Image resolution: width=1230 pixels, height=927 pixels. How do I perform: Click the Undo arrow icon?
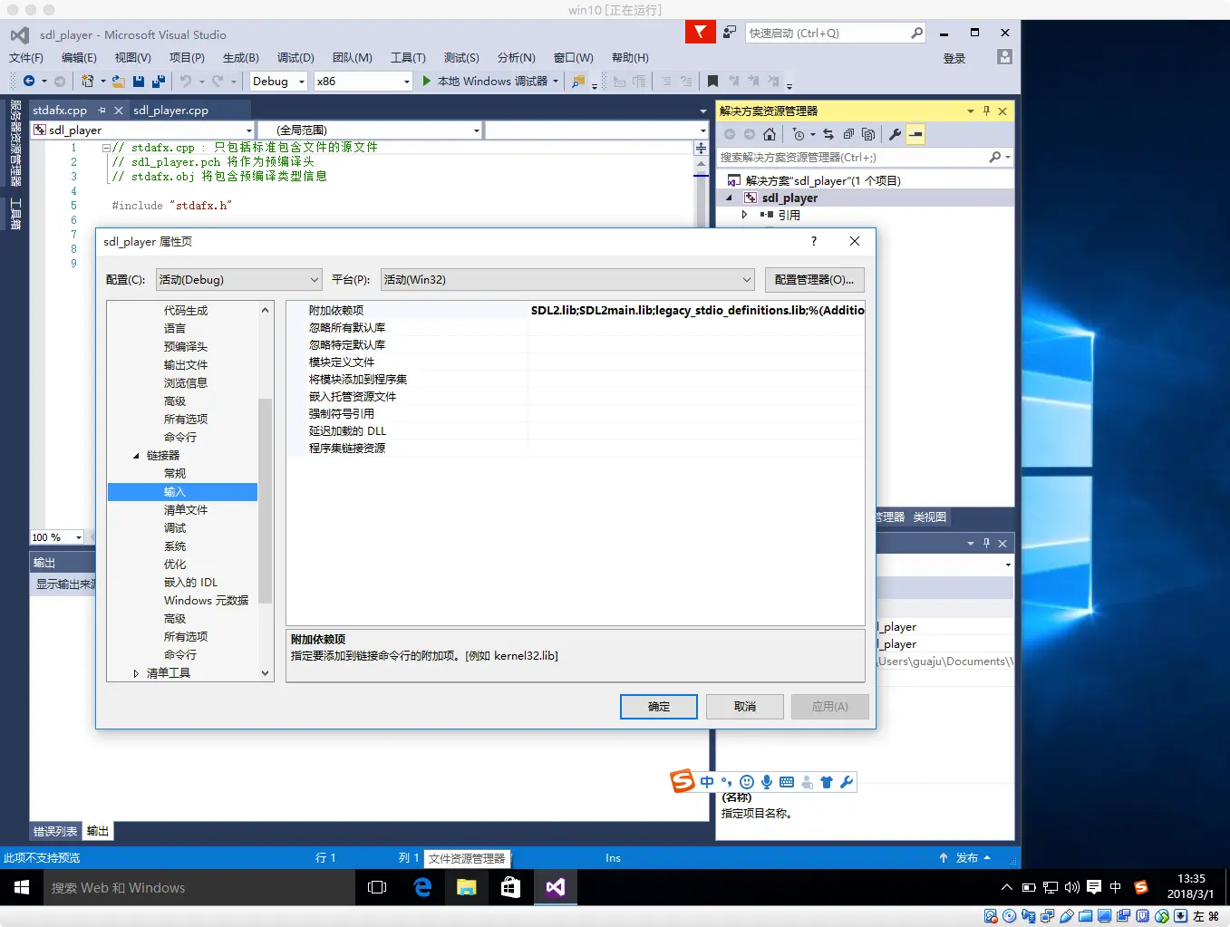(x=186, y=81)
